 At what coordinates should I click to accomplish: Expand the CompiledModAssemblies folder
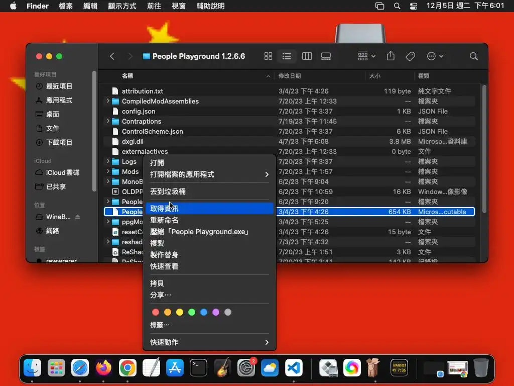click(108, 101)
